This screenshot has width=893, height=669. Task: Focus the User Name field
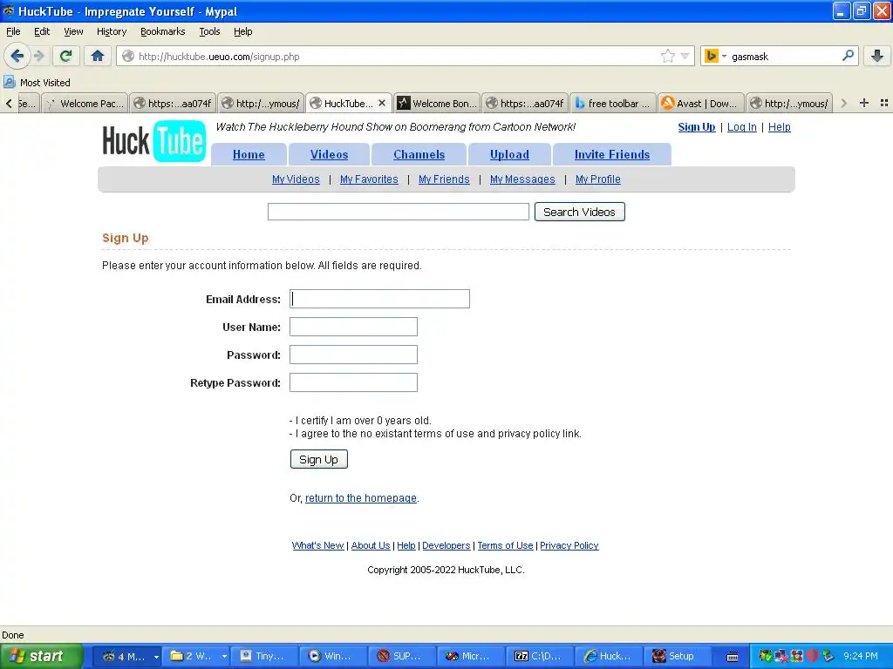tap(353, 327)
